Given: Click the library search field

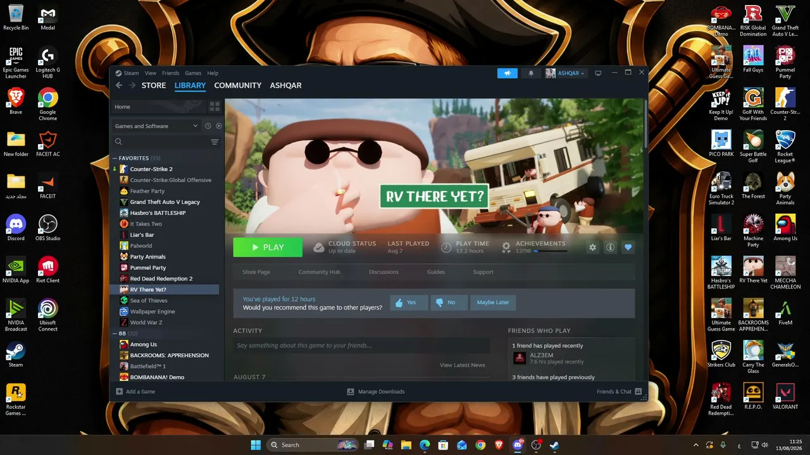Looking at the screenshot, I should (x=159, y=142).
